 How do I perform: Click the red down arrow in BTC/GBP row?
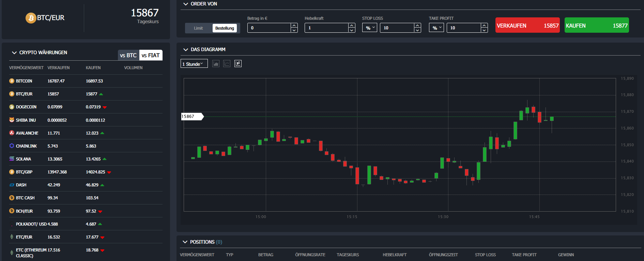109,172
